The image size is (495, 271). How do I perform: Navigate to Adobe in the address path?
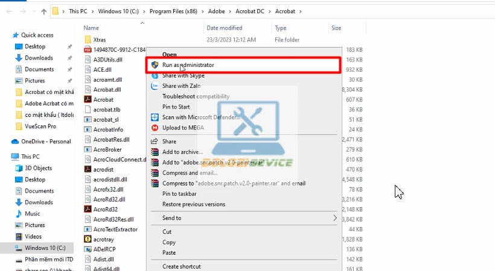217,11
